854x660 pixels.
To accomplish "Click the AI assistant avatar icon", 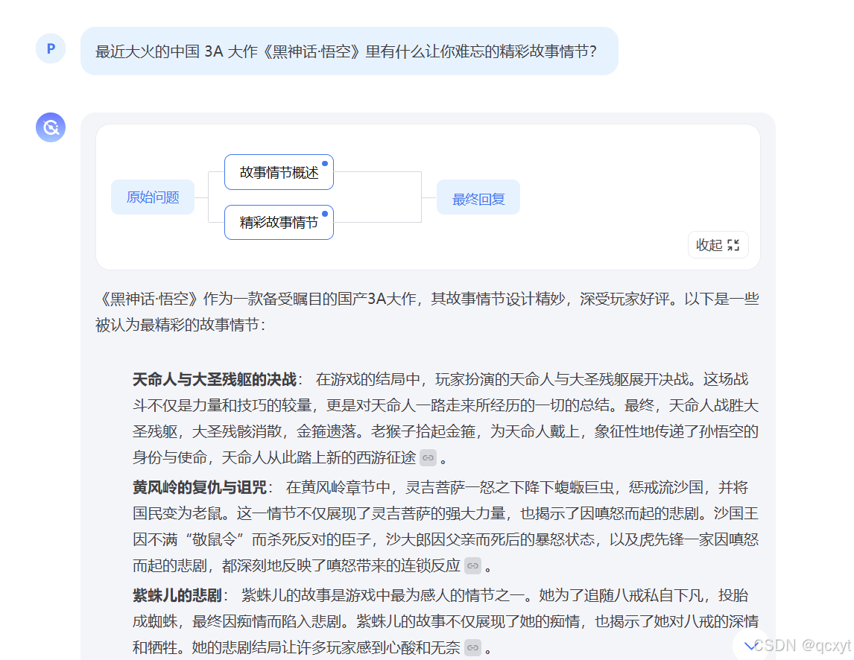I will (51, 127).
